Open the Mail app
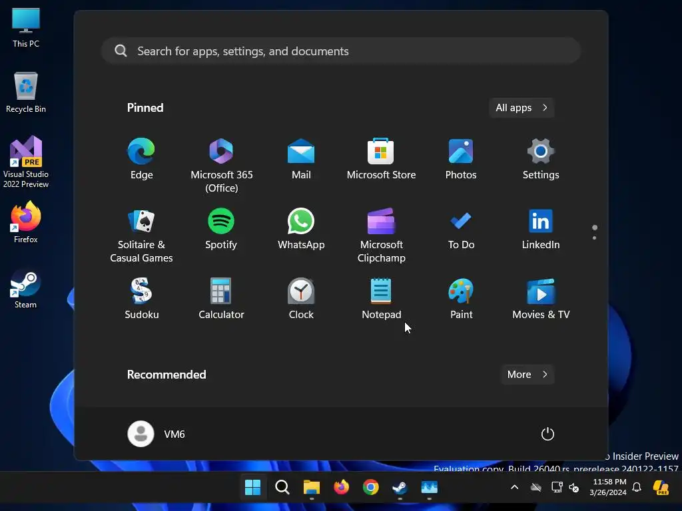The width and height of the screenshot is (682, 511). pos(301,159)
